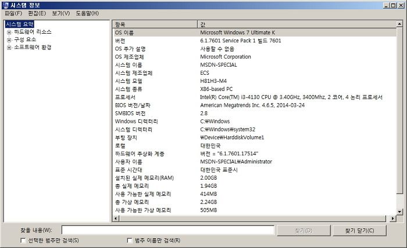Viewport: 407px width, 248px height.
Task: Close the 시스템 정보 window
Action: point(401,5)
